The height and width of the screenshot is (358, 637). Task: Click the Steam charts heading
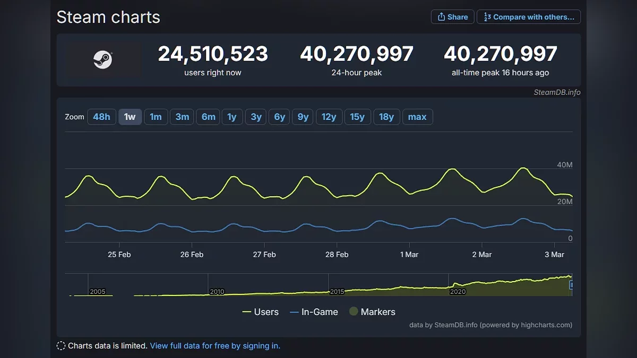108,17
